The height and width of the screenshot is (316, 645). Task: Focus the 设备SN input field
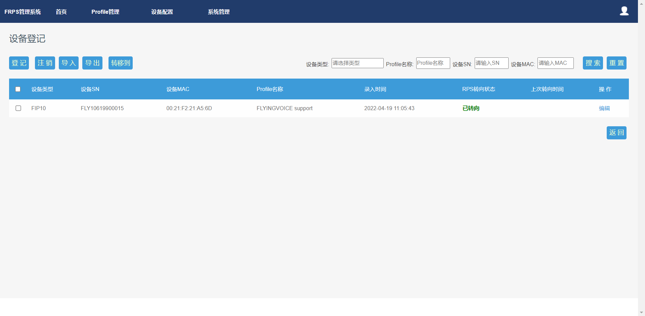pyautogui.click(x=491, y=63)
